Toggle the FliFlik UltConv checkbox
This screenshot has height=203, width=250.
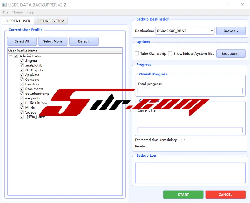(22, 103)
